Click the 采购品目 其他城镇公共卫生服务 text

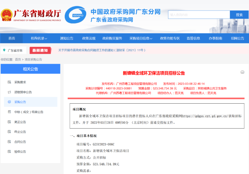point(205,88)
